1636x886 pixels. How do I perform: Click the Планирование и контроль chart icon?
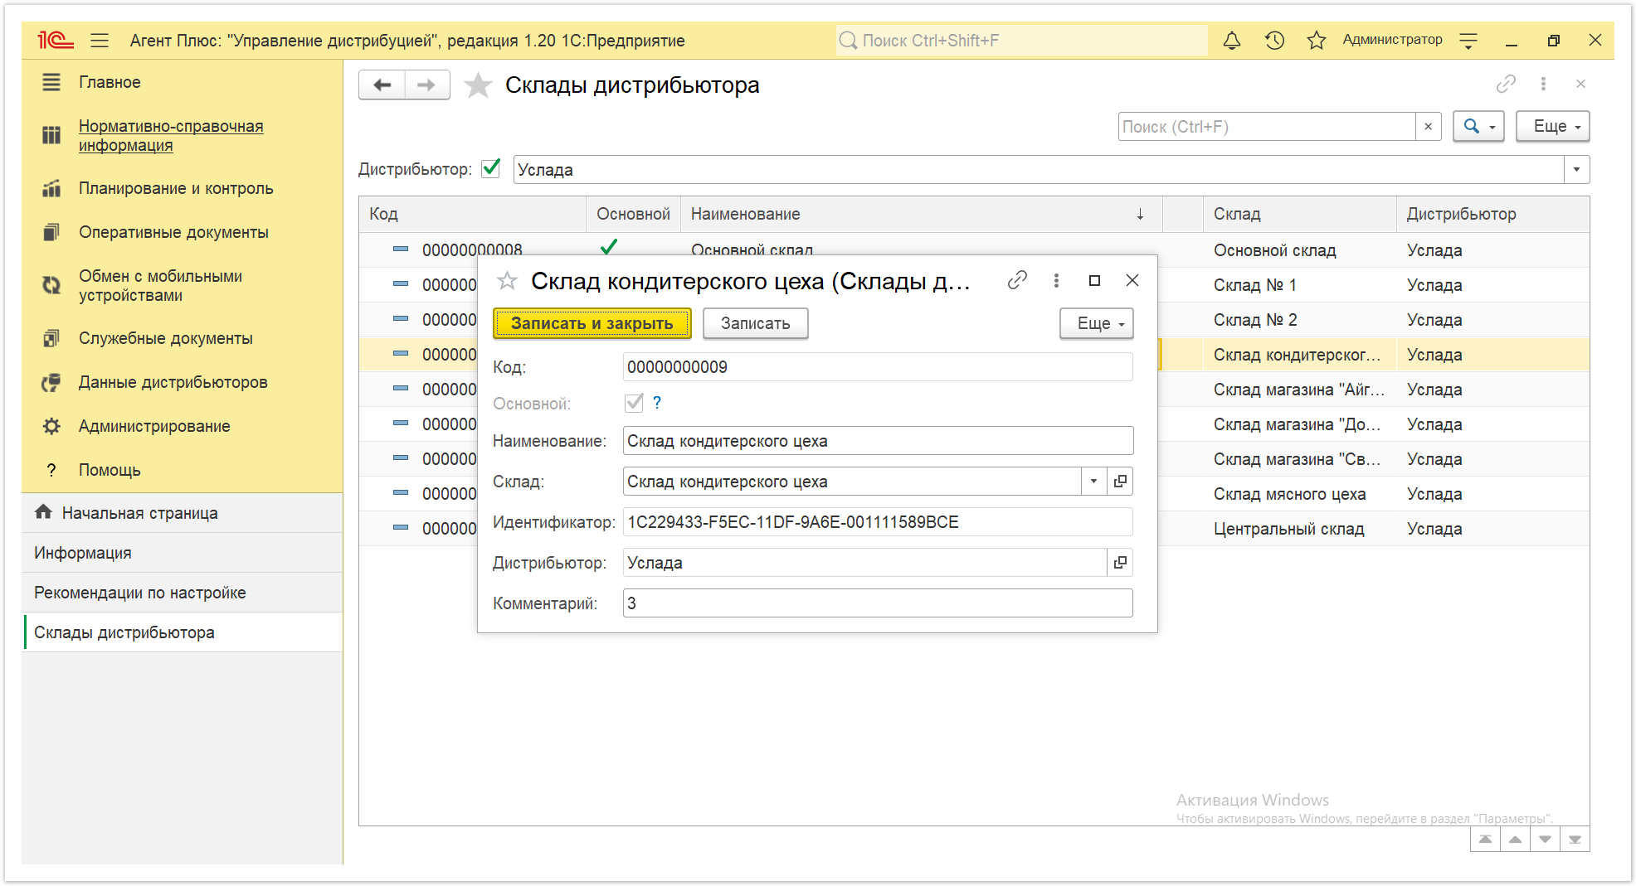pos(51,188)
